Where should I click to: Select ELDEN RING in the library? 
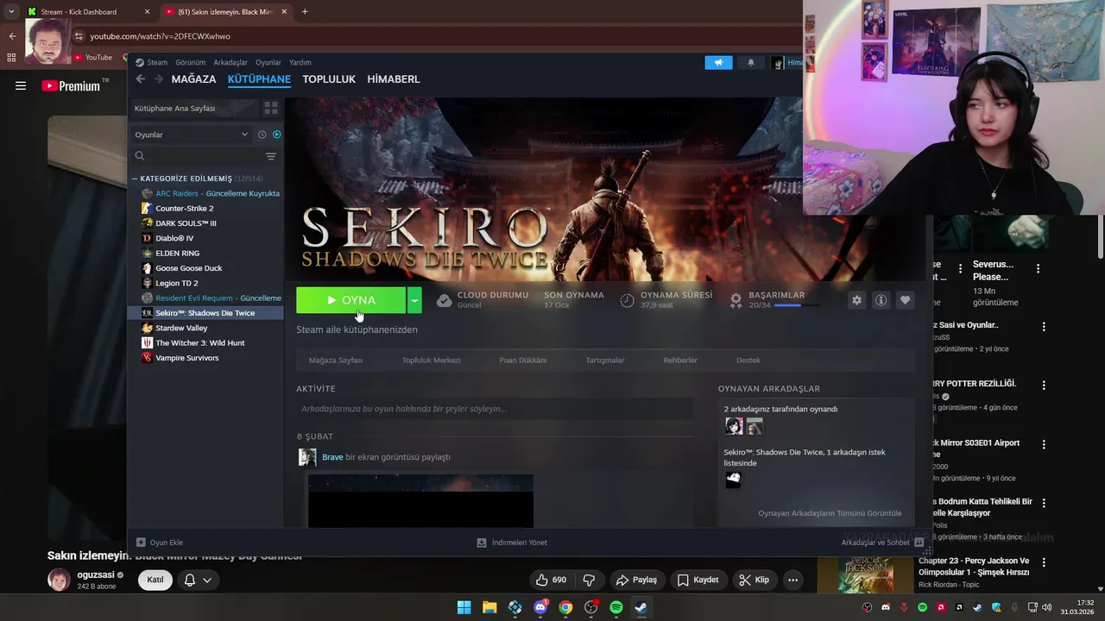[177, 253]
